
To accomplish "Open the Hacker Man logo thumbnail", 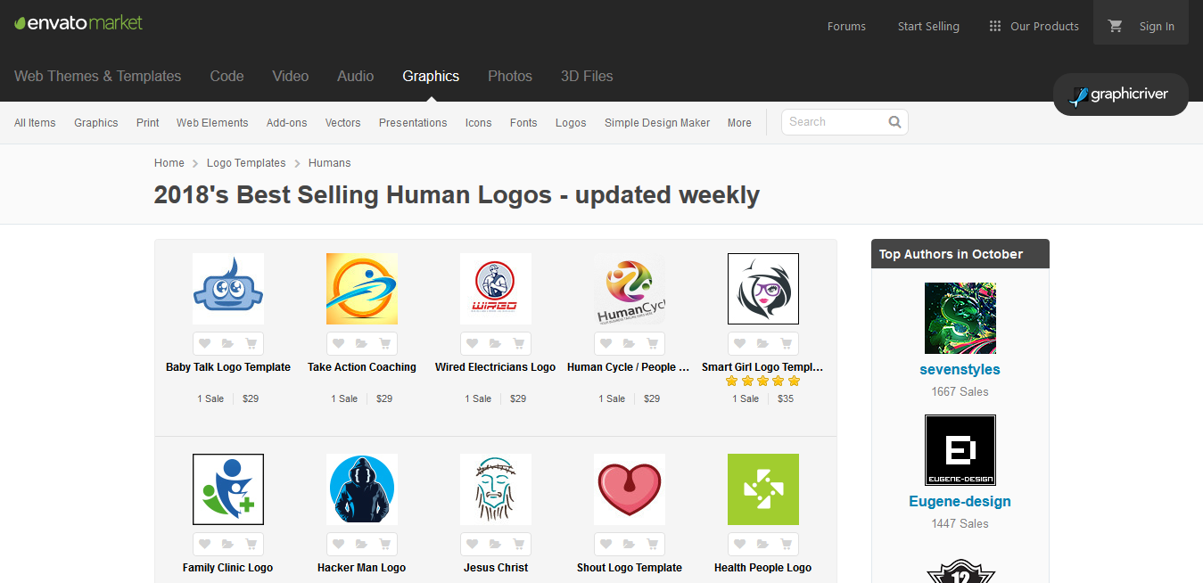I will pyautogui.click(x=362, y=489).
